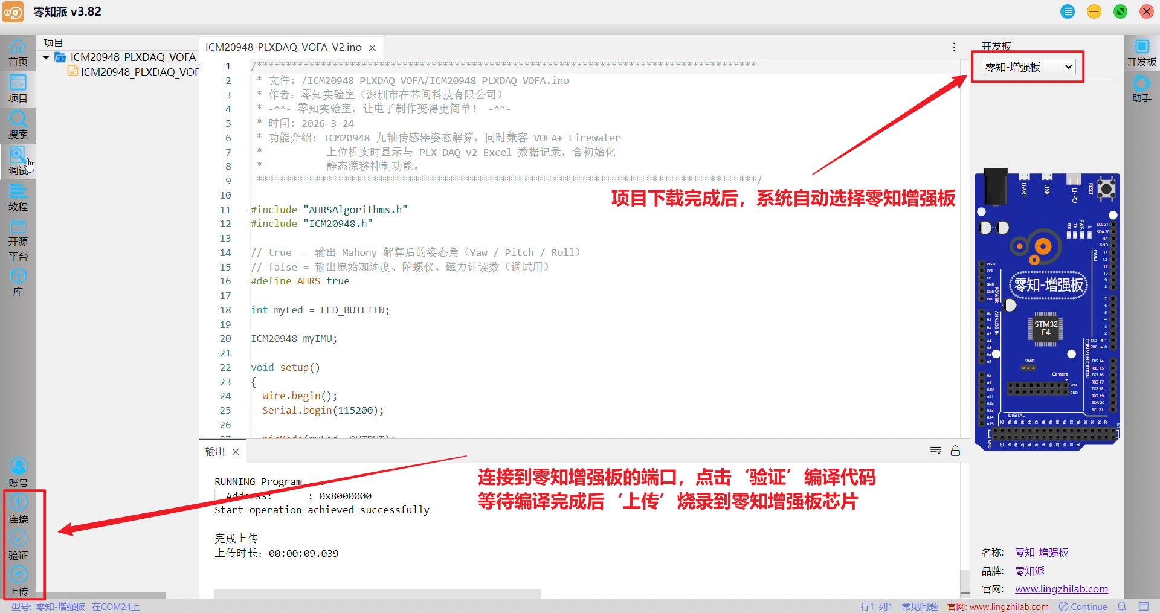
Task: Click the 开发板 panel header label
Action: coord(996,47)
